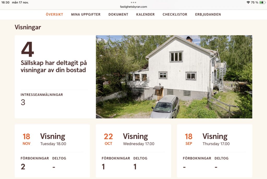The width and height of the screenshot is (267, 179).
Task: Tap the Visningar section heading
Action: [x=28, y=27]
